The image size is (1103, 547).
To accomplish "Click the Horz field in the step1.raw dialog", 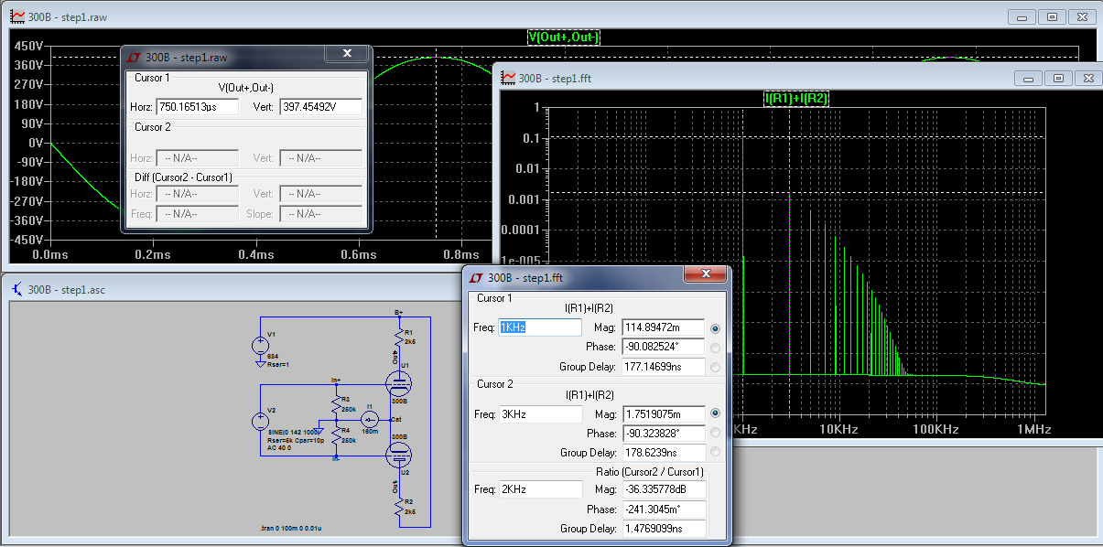I will point(197,107).
